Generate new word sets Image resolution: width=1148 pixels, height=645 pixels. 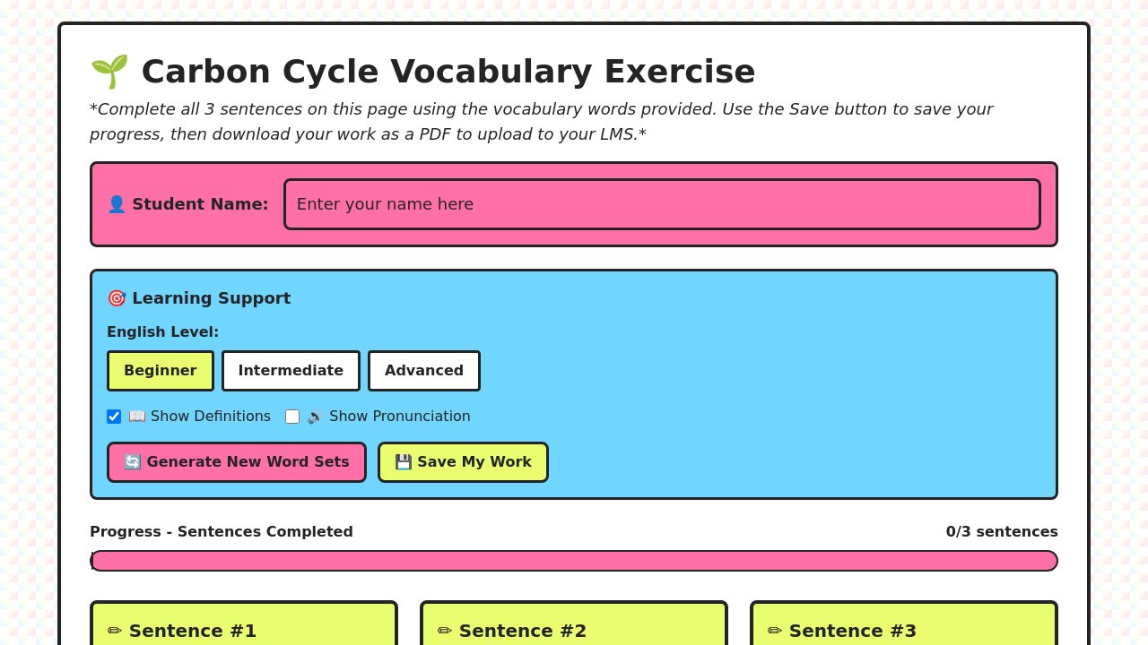[237, 462]
